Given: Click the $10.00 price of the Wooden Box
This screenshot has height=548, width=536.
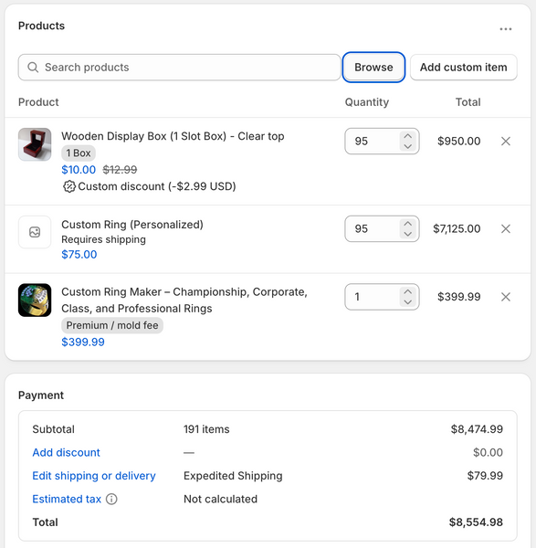Looking at the screenshot, I should [79, 170].
